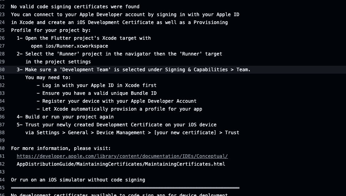Click line number 41 beside the URL
This screenshot has width=346, height=196.
click(2, 156)
